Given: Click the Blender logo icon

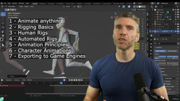Looking at the screenshot, I should tap(2, 3).
